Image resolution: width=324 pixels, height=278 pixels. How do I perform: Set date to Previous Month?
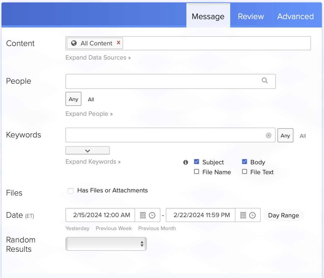[x=157, y=228]
